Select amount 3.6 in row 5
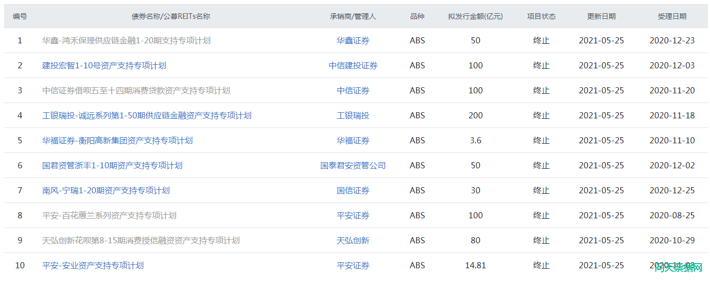 coord(476,140)
